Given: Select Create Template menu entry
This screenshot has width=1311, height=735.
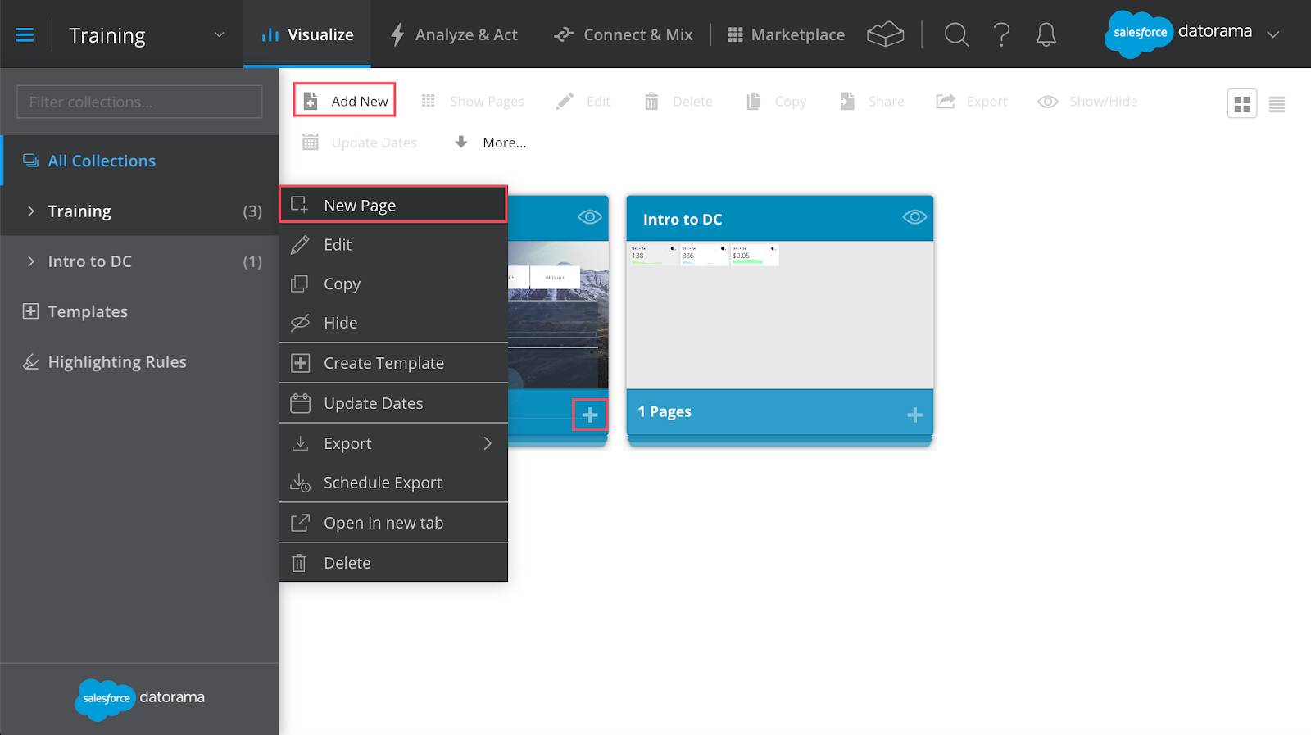Looking at the screenshot, I should tap(393, 363).
